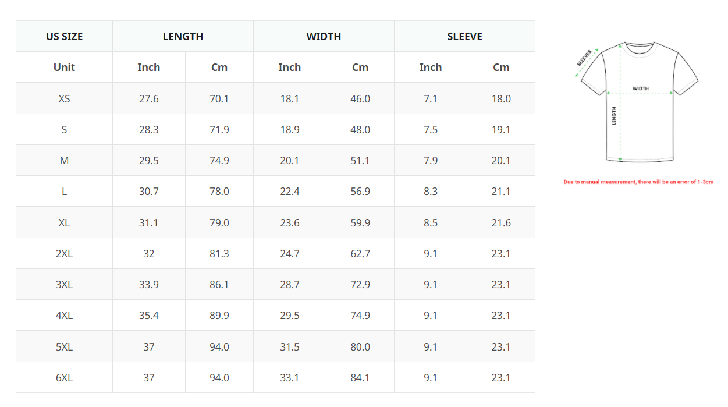Click the 27.6 length inch value for XS

click(148, 98)
